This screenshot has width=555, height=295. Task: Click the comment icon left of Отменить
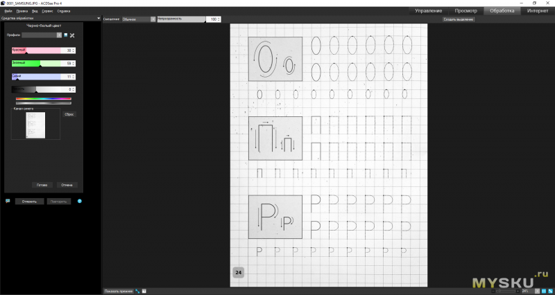(x=8, y=202)
